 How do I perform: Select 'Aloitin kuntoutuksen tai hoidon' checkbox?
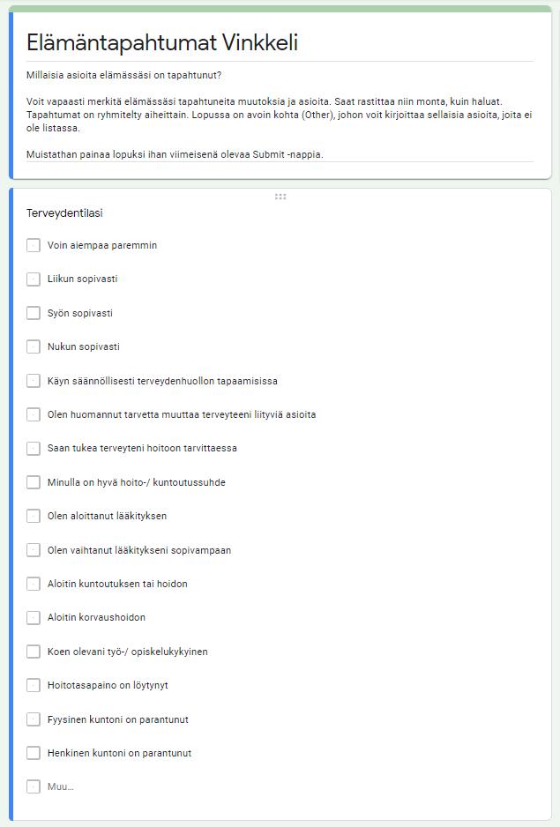coord(34,584)
